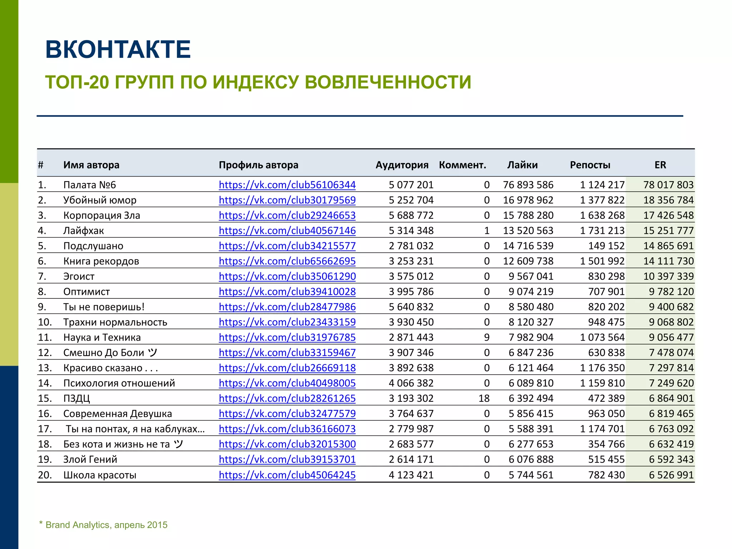Open the ПЗДЦ club28261265 link

[287, 399]
